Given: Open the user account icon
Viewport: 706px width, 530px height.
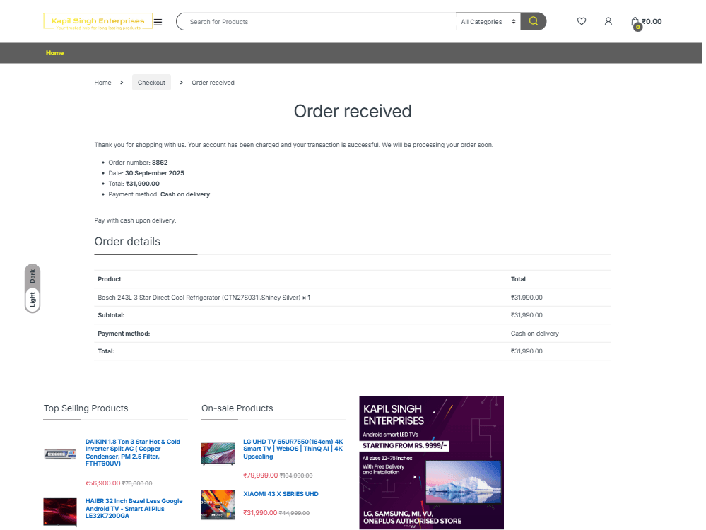Looking at the screenshot, I should click(x=608, y=21).
